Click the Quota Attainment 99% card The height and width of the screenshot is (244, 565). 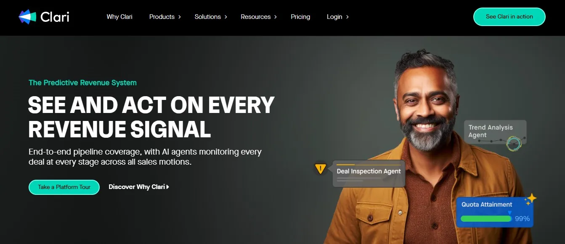click(x=495, y=212)
